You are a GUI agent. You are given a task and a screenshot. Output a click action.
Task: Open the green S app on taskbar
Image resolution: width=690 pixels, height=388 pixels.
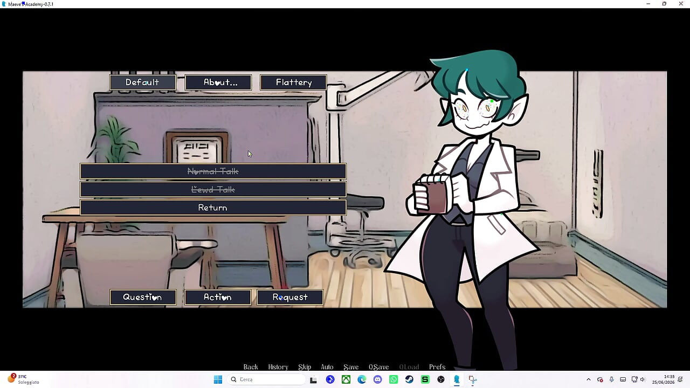pyautogui.click(x=425, y=379)
